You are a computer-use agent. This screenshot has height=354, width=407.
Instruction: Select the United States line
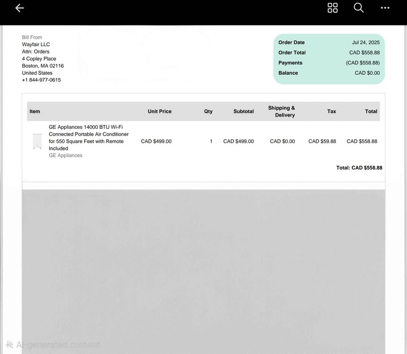[x=37, y=72]
